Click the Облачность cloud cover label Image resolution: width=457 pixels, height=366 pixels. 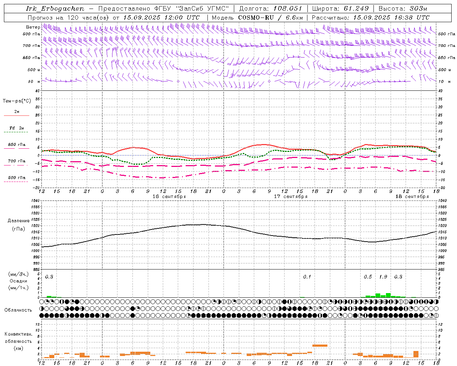pos(18,310)
